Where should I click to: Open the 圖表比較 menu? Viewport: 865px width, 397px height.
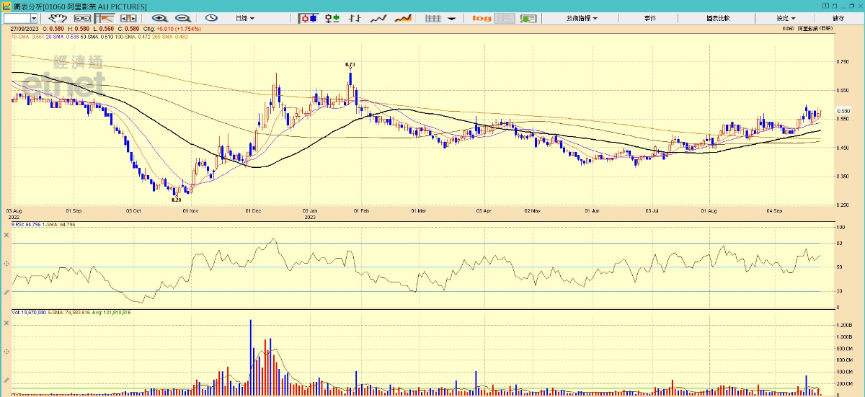(x=719, y=18)
